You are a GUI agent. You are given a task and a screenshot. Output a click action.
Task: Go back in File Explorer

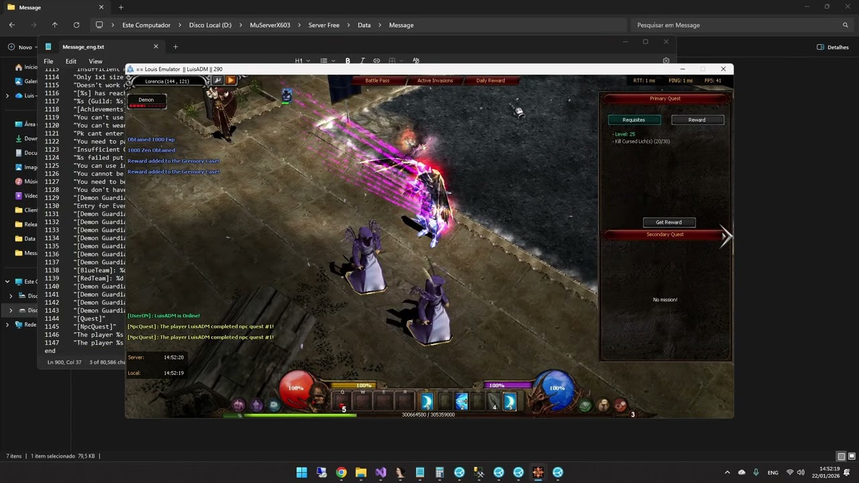tap(12, 25)
